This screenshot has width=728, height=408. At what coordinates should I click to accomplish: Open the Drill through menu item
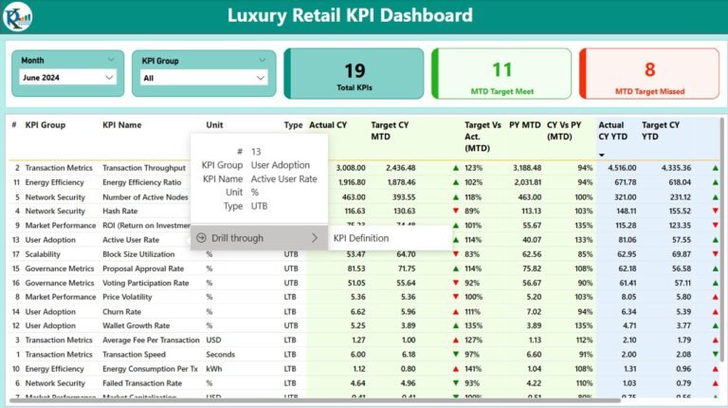click(x=259, y=238)
